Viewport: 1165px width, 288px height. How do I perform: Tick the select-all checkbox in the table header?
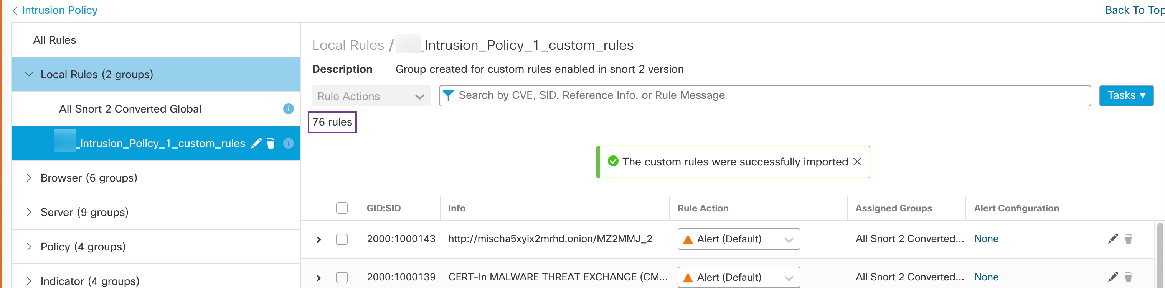342,208
